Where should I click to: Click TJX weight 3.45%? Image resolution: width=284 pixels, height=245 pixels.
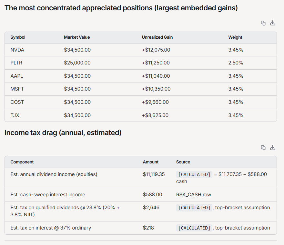coord(236,115)
